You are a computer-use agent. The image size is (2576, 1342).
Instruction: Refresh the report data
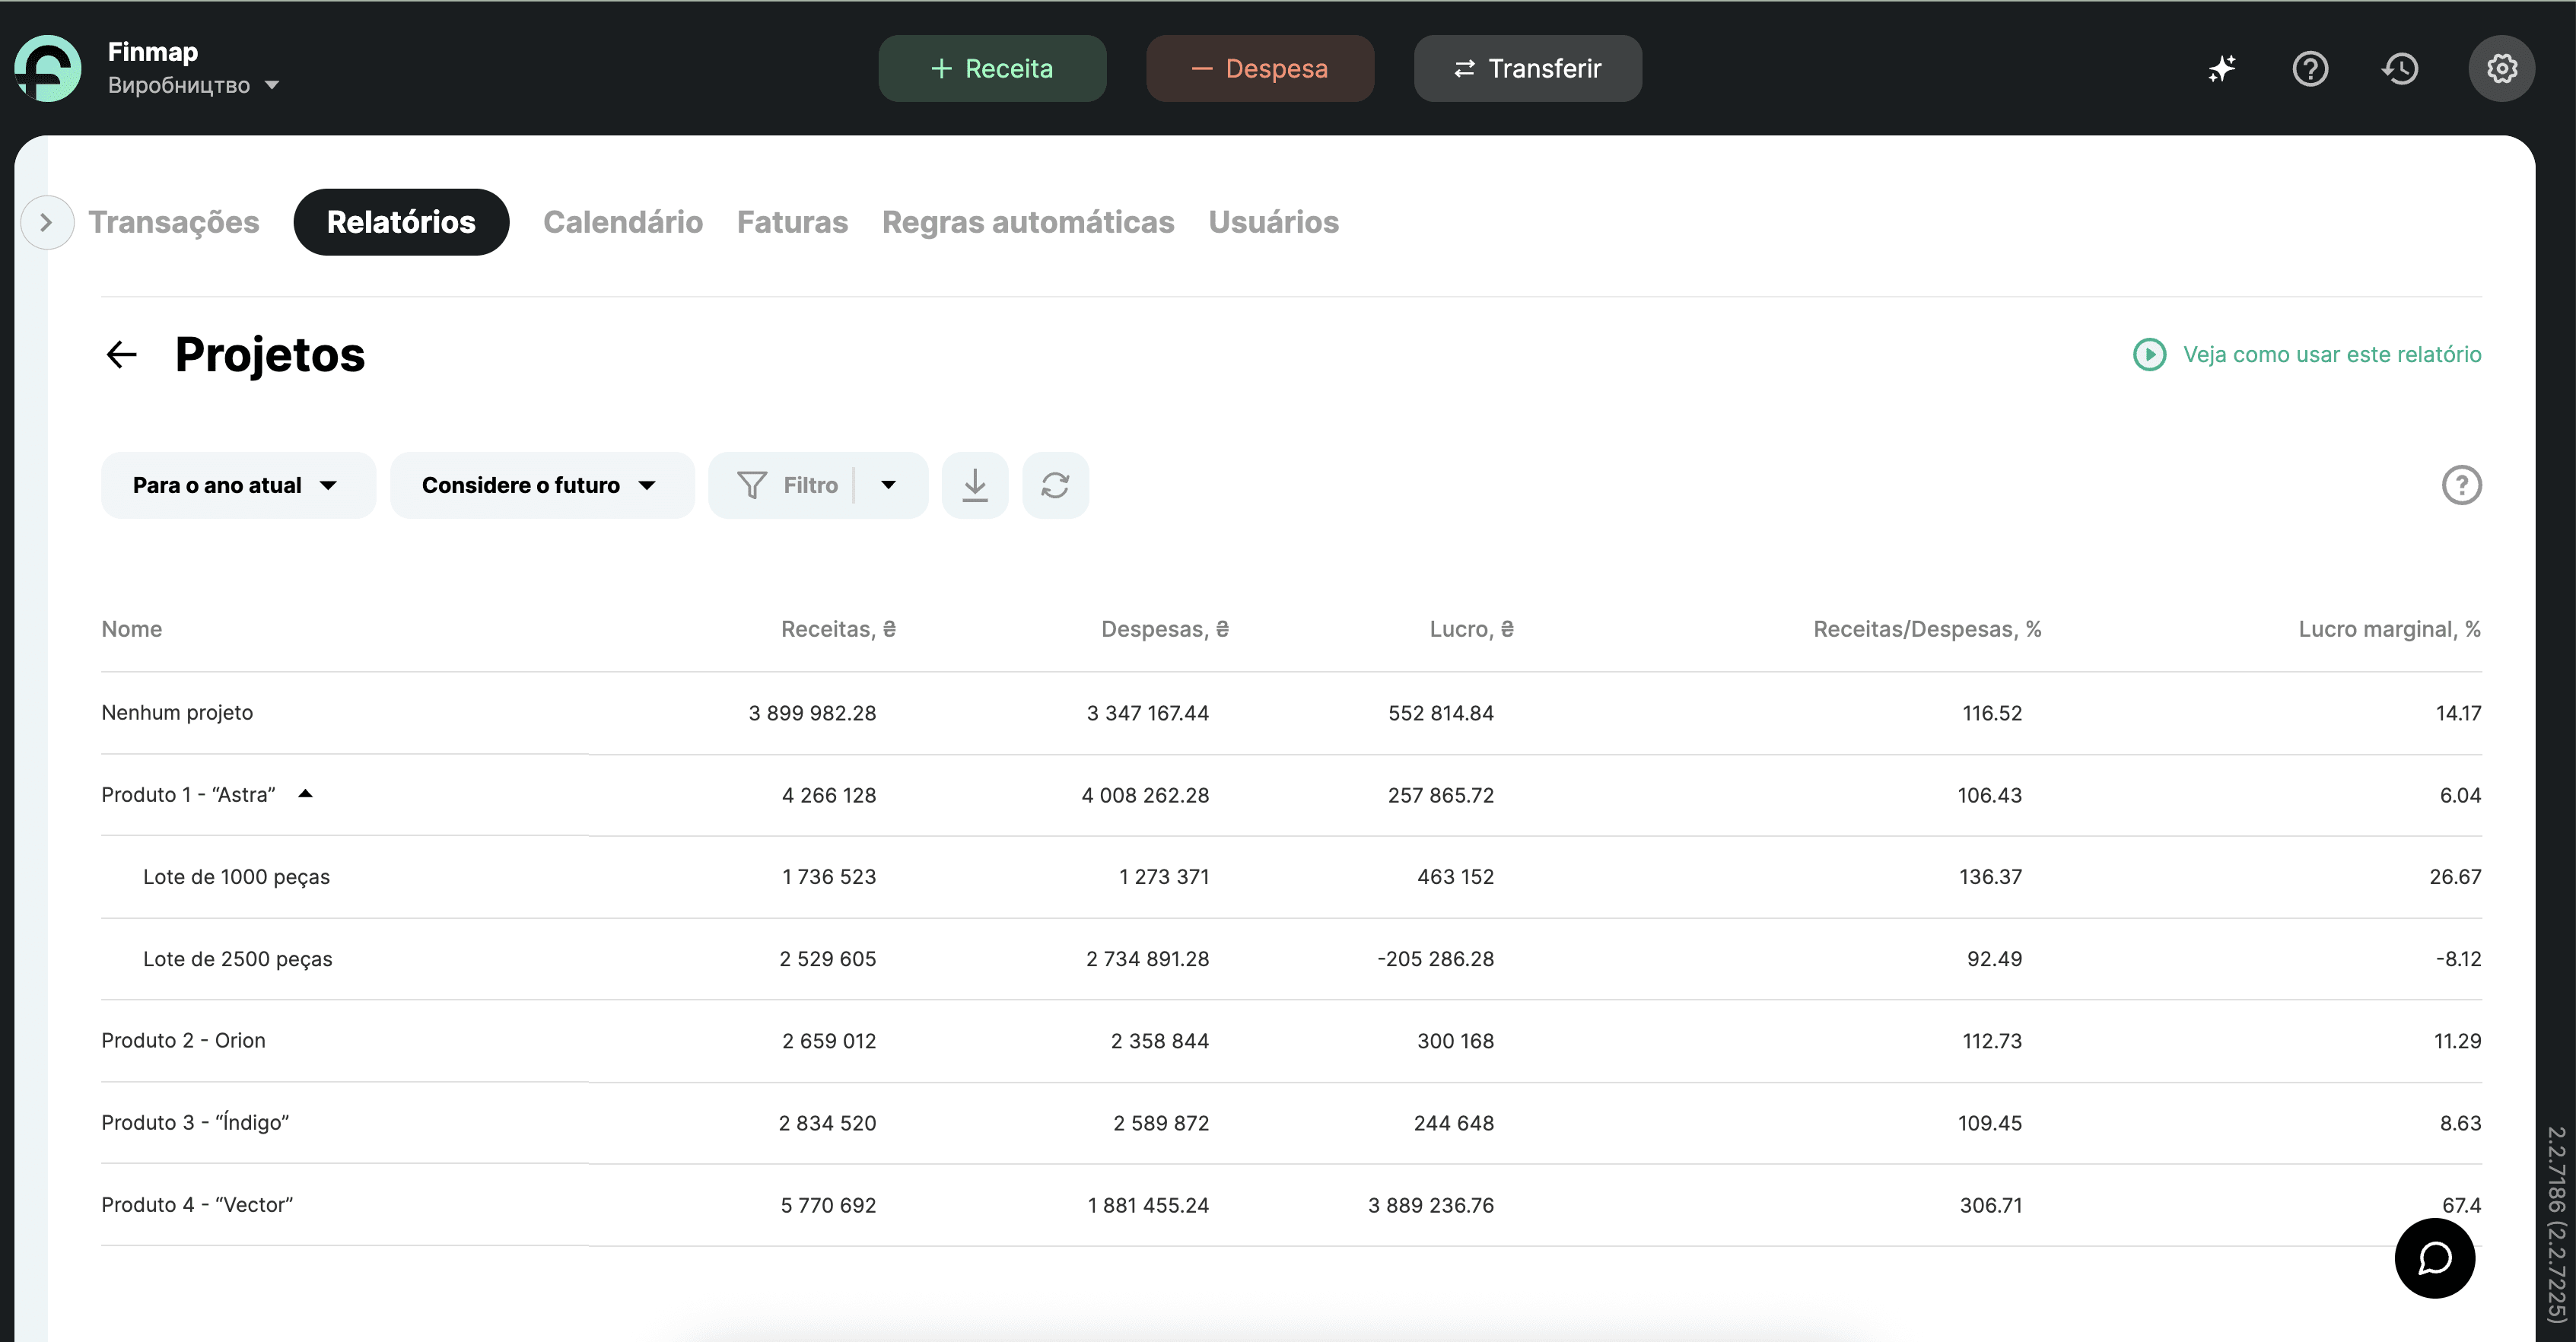1055,485
